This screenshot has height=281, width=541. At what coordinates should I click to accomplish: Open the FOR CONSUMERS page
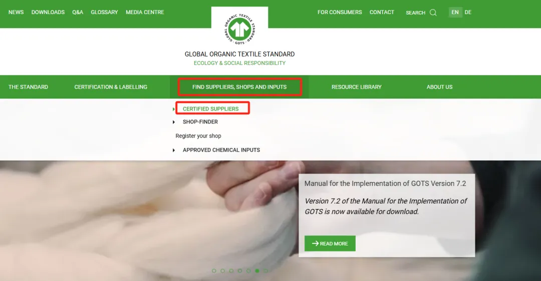(340, 12)
